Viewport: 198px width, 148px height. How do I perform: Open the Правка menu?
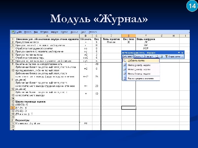click(28, 32)
